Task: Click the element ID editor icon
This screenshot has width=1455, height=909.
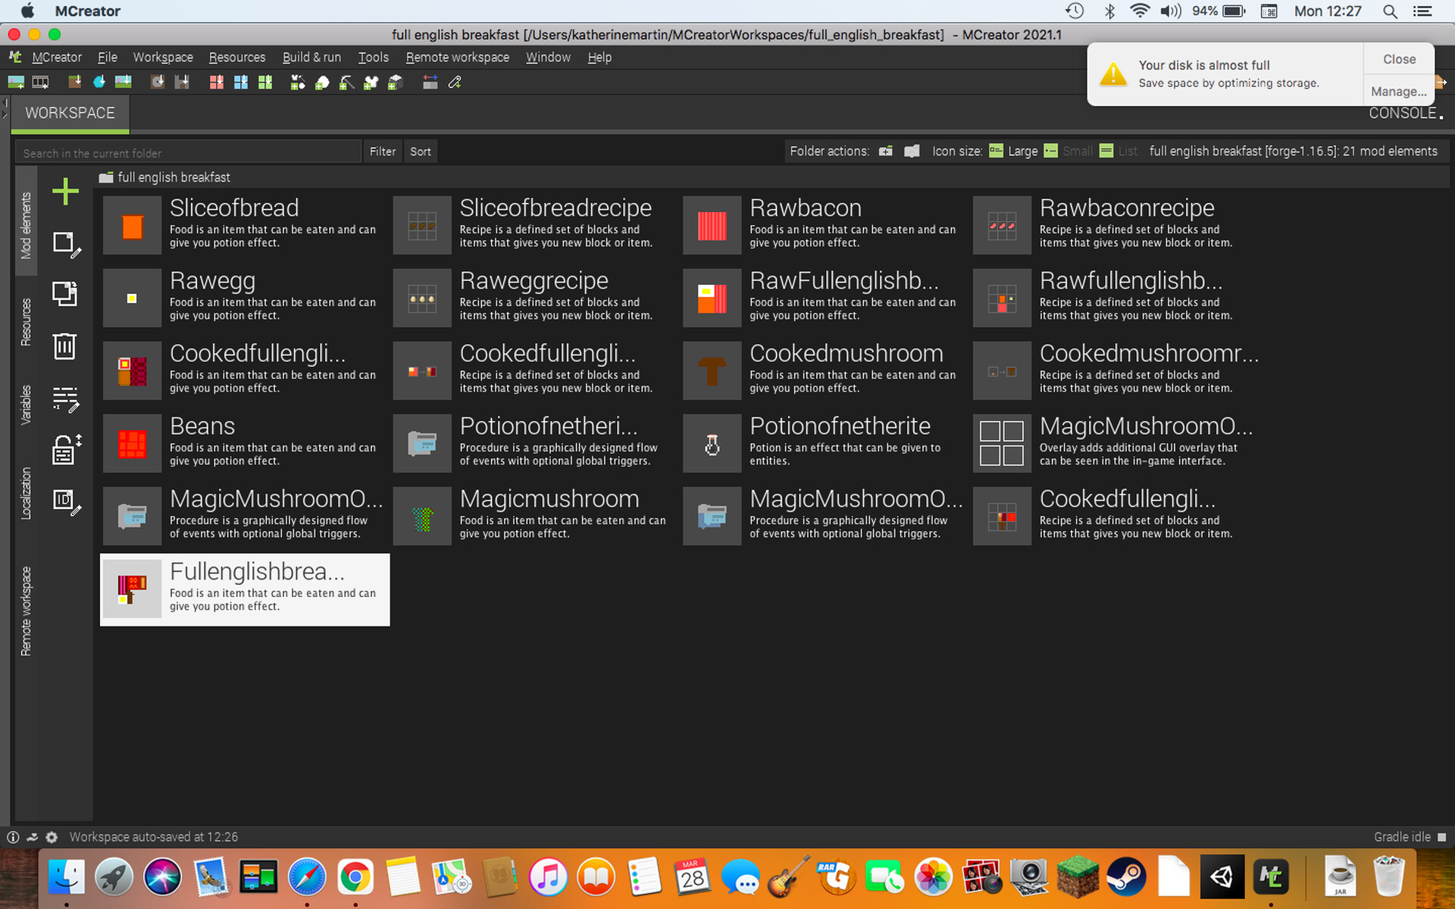Action: point(65,501)
